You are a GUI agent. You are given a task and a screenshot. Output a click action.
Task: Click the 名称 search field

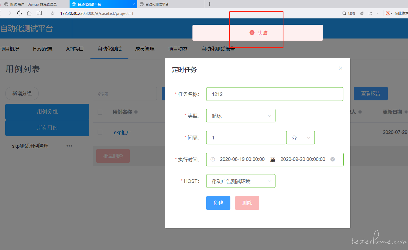pos(125,94)
